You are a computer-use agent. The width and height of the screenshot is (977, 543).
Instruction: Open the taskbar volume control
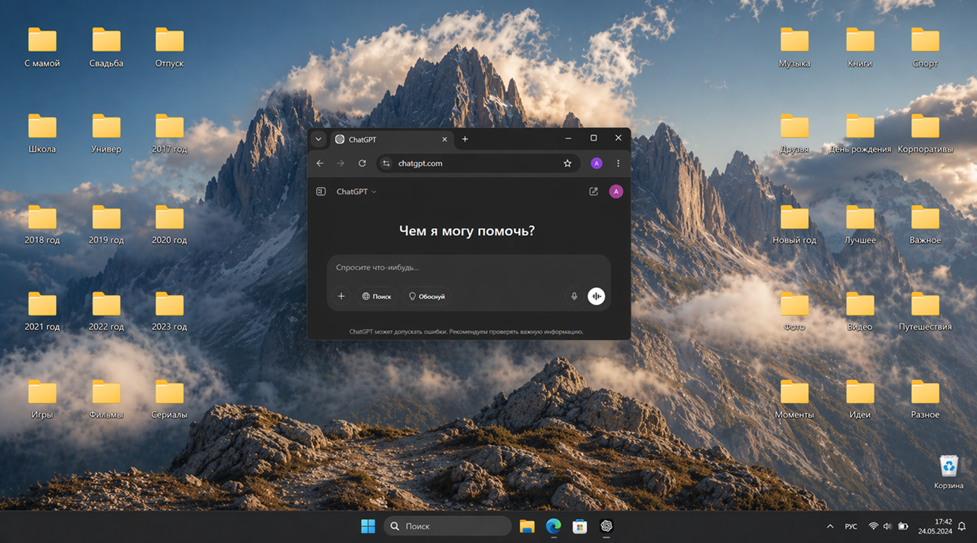coord(888,526)
